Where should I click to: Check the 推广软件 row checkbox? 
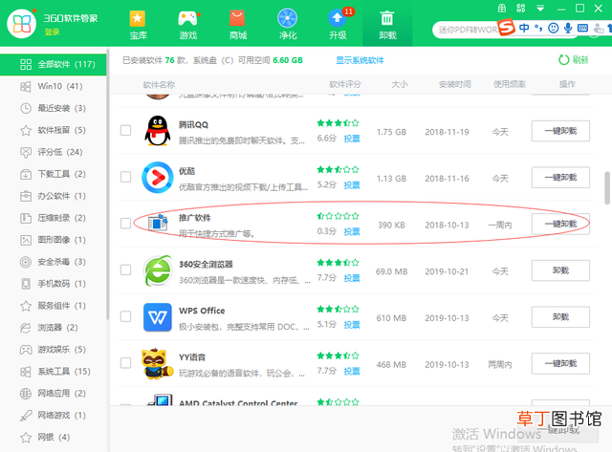125,224
